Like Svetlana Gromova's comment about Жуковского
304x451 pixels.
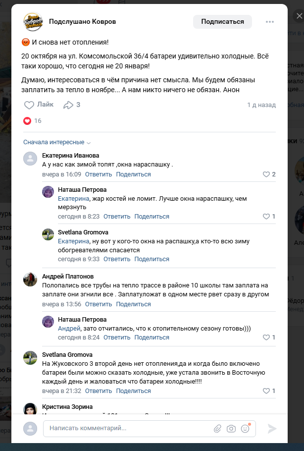(266, 391)
